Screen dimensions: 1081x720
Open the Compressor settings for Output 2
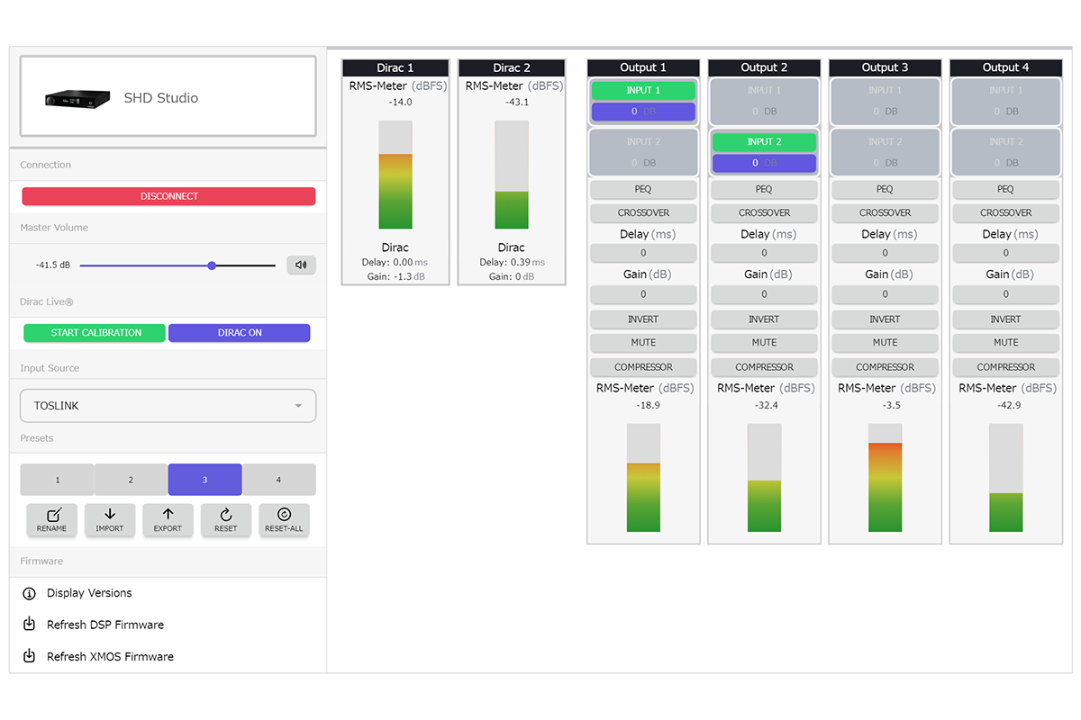(764, 367)
